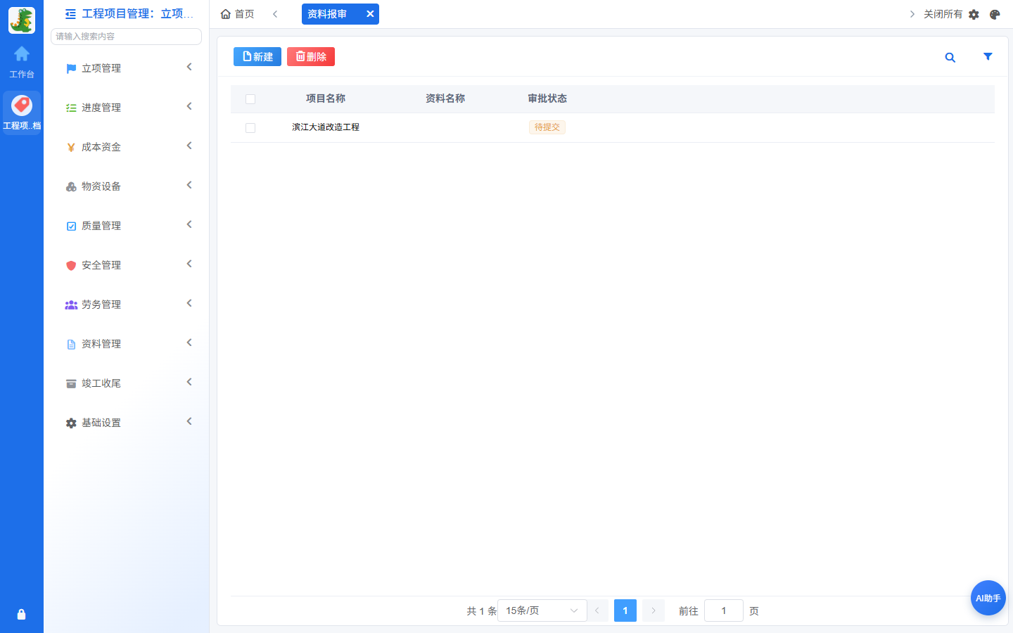
Task: Click the menu search input field
Action: (x=127, y=37)
